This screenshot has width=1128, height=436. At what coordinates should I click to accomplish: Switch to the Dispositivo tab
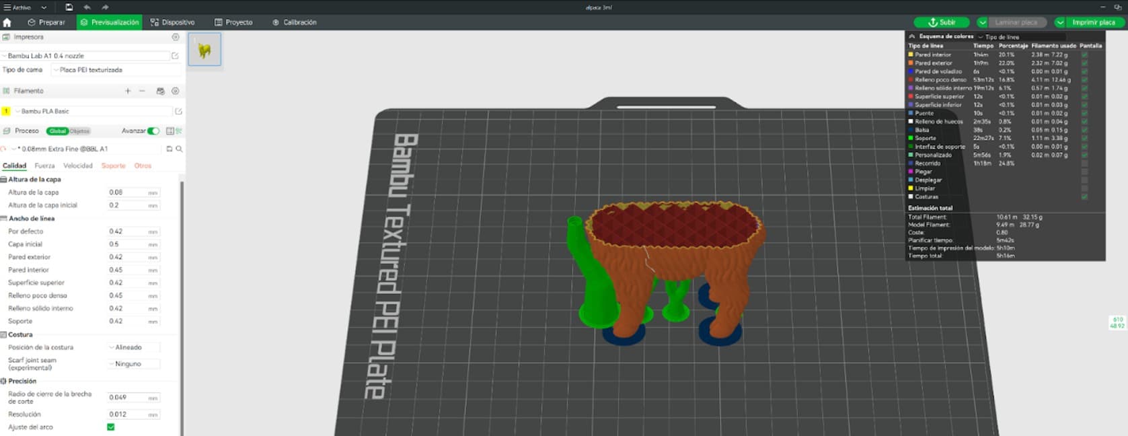click(x=173, y=22)
